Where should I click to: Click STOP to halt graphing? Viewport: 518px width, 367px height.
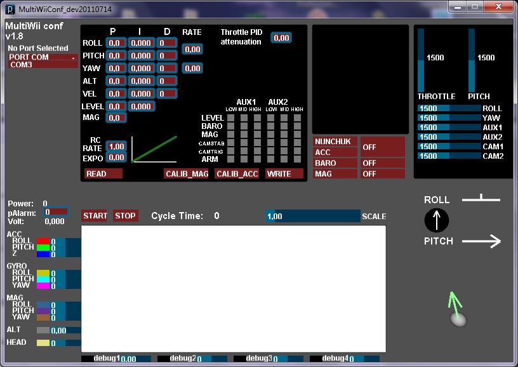[126, 215]
